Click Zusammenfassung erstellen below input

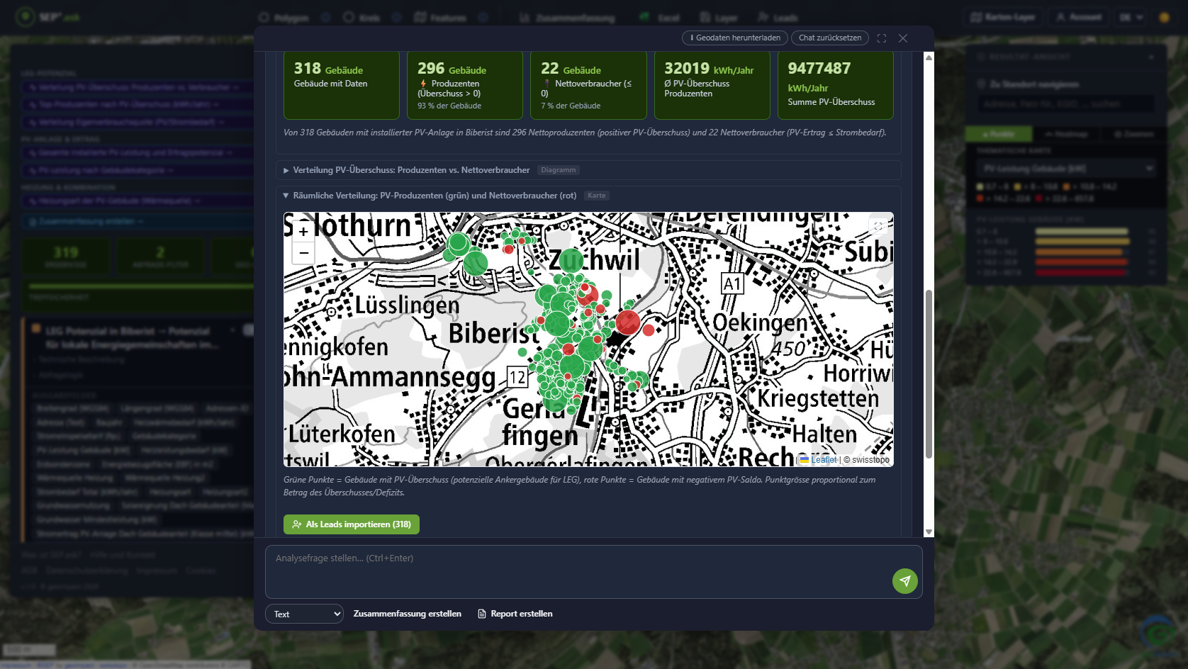point(408,614)
